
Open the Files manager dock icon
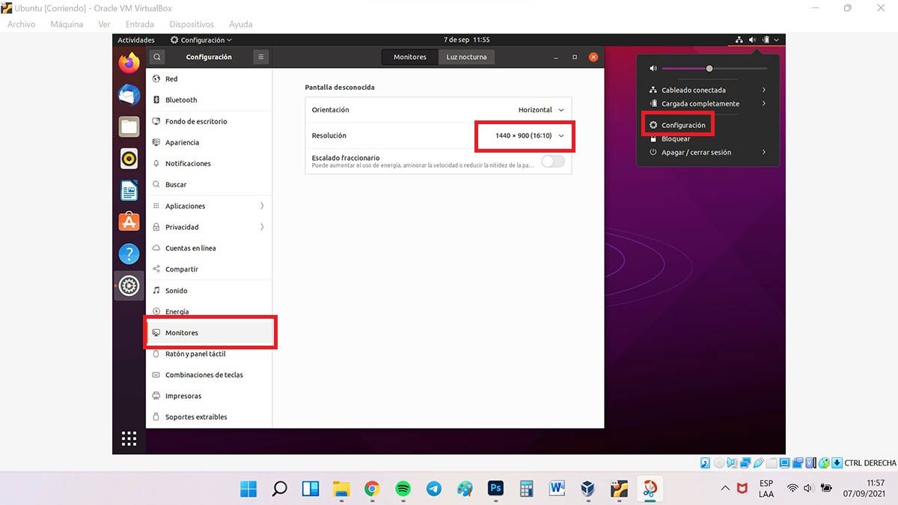(129, 126)
